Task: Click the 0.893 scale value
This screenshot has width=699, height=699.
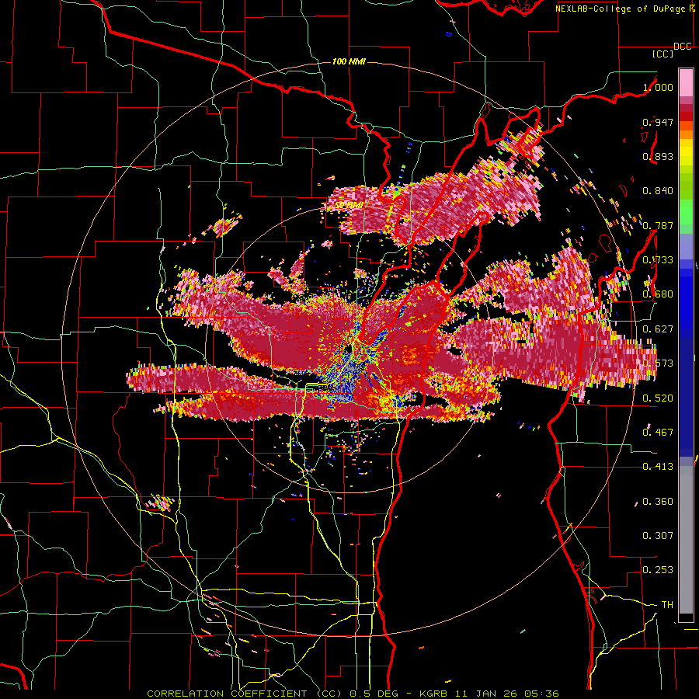Action: (x=658, y=156)
